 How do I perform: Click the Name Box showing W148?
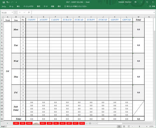tap(6, 13)
